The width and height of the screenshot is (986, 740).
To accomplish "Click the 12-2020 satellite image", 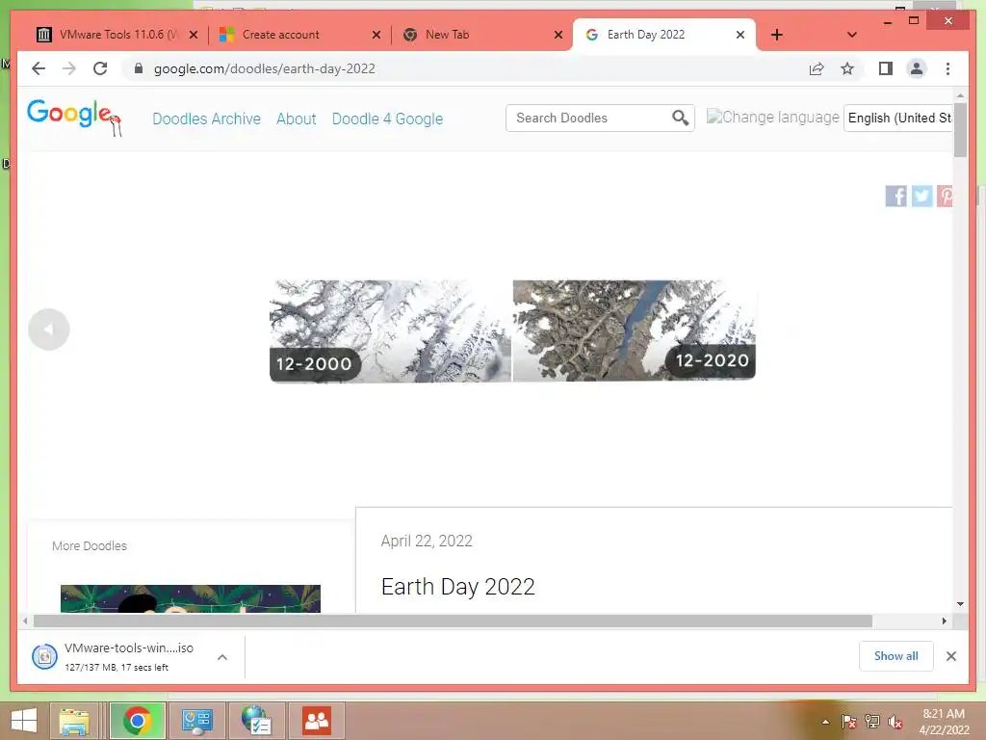I will click(x=634, y=330).
